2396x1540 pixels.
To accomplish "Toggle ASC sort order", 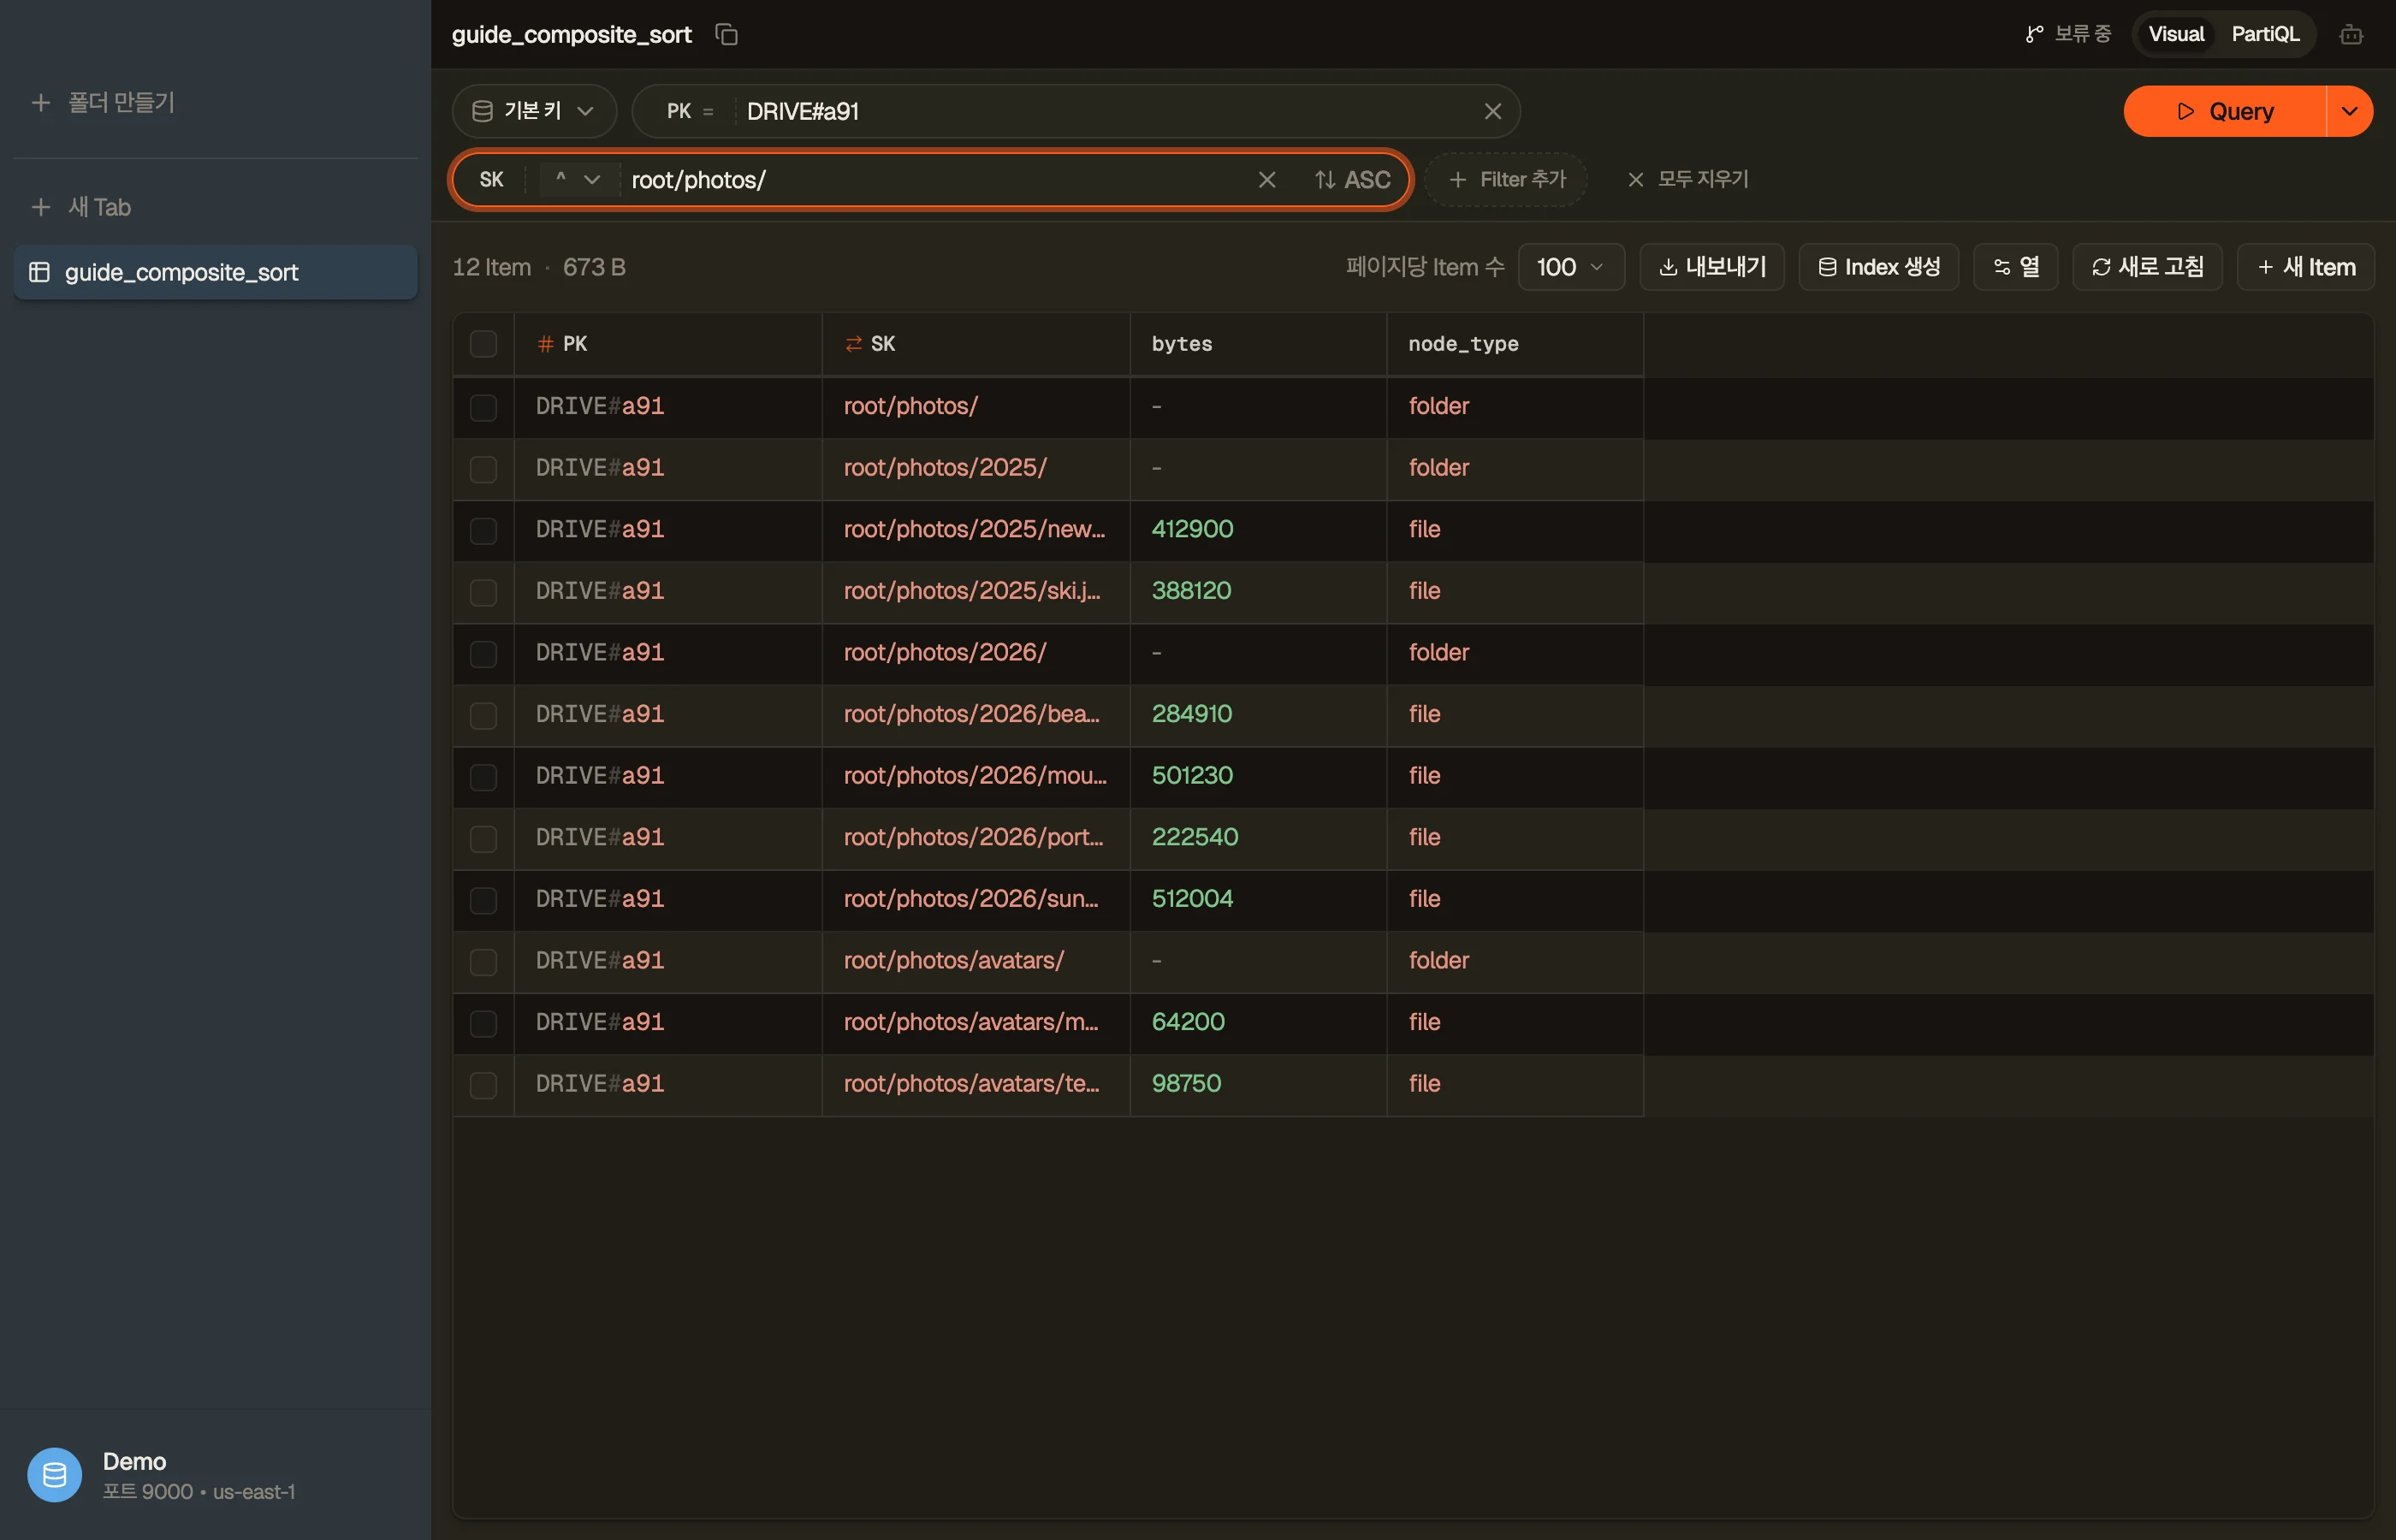I will pyautogui.click(x=1352, y=180).
